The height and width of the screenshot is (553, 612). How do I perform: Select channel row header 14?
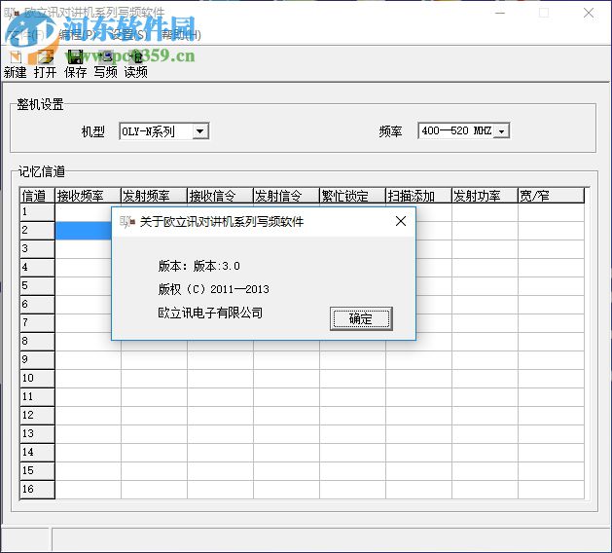click(x=38, y=453)
